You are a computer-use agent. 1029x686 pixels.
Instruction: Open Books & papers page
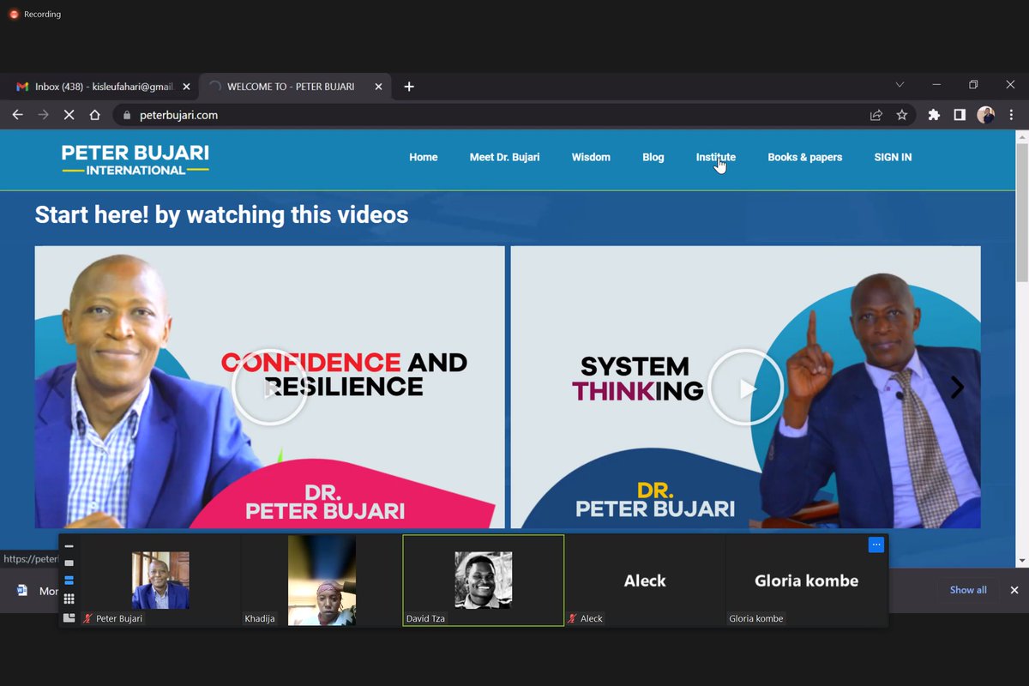(x=804, y=157)
